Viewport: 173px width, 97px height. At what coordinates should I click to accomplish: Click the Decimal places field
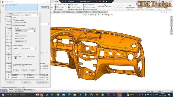(31, 30)
